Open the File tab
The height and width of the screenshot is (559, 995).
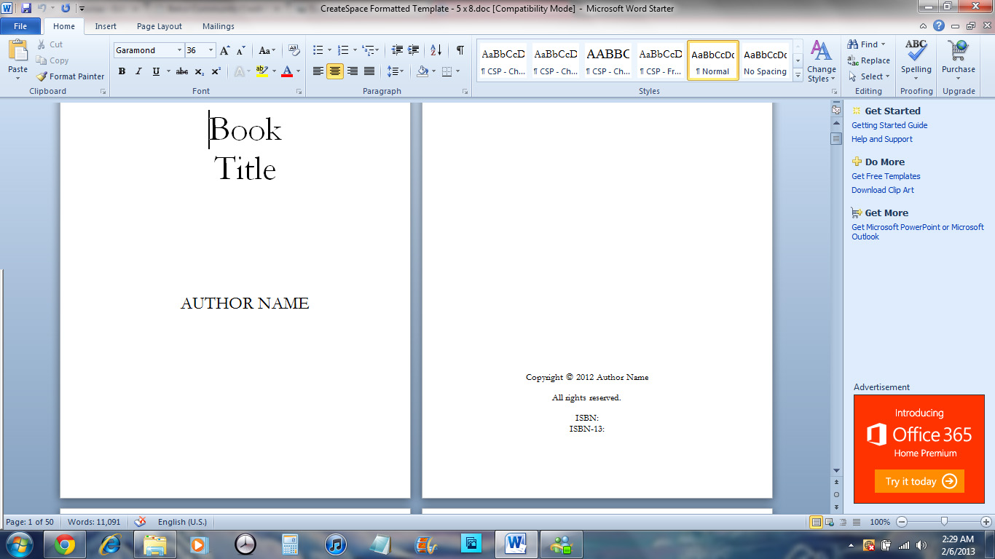pos(20,26)
